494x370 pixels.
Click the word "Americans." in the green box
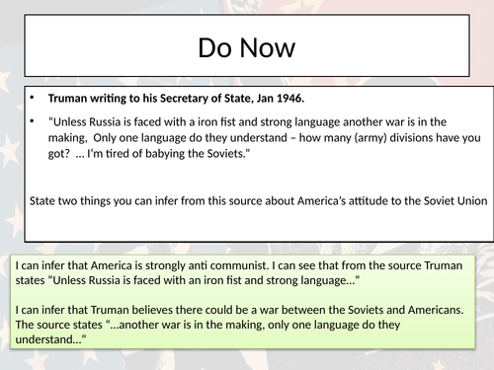point(436,310)
